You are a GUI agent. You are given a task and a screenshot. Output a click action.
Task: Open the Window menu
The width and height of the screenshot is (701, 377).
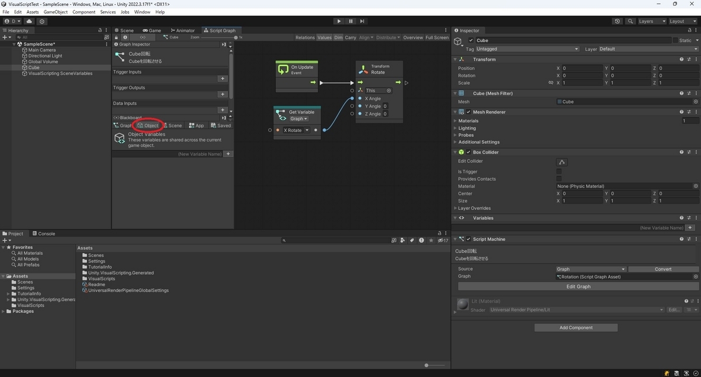(142, 12)
